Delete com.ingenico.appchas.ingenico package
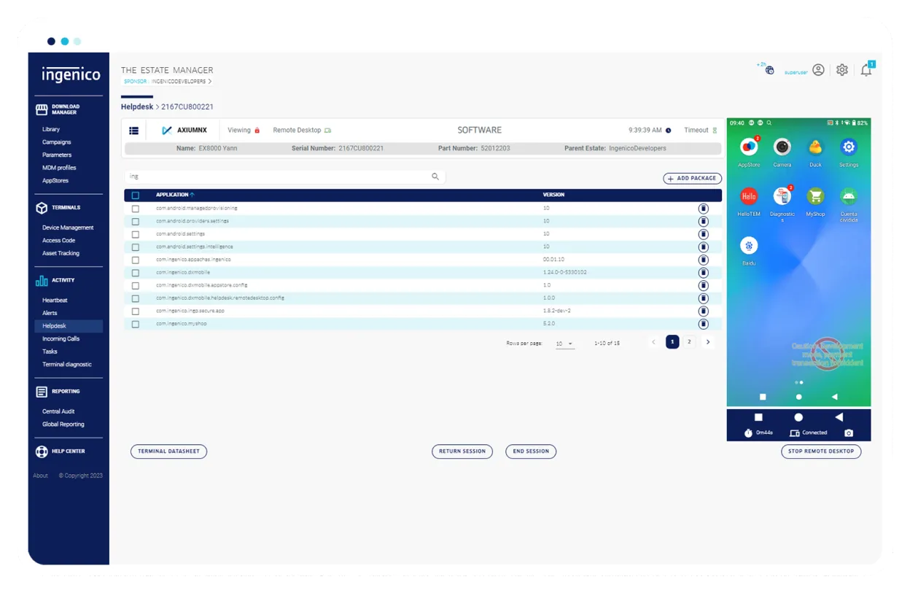Image resolution: width=910 pixels, height=593 pixels. coord(703,260)
